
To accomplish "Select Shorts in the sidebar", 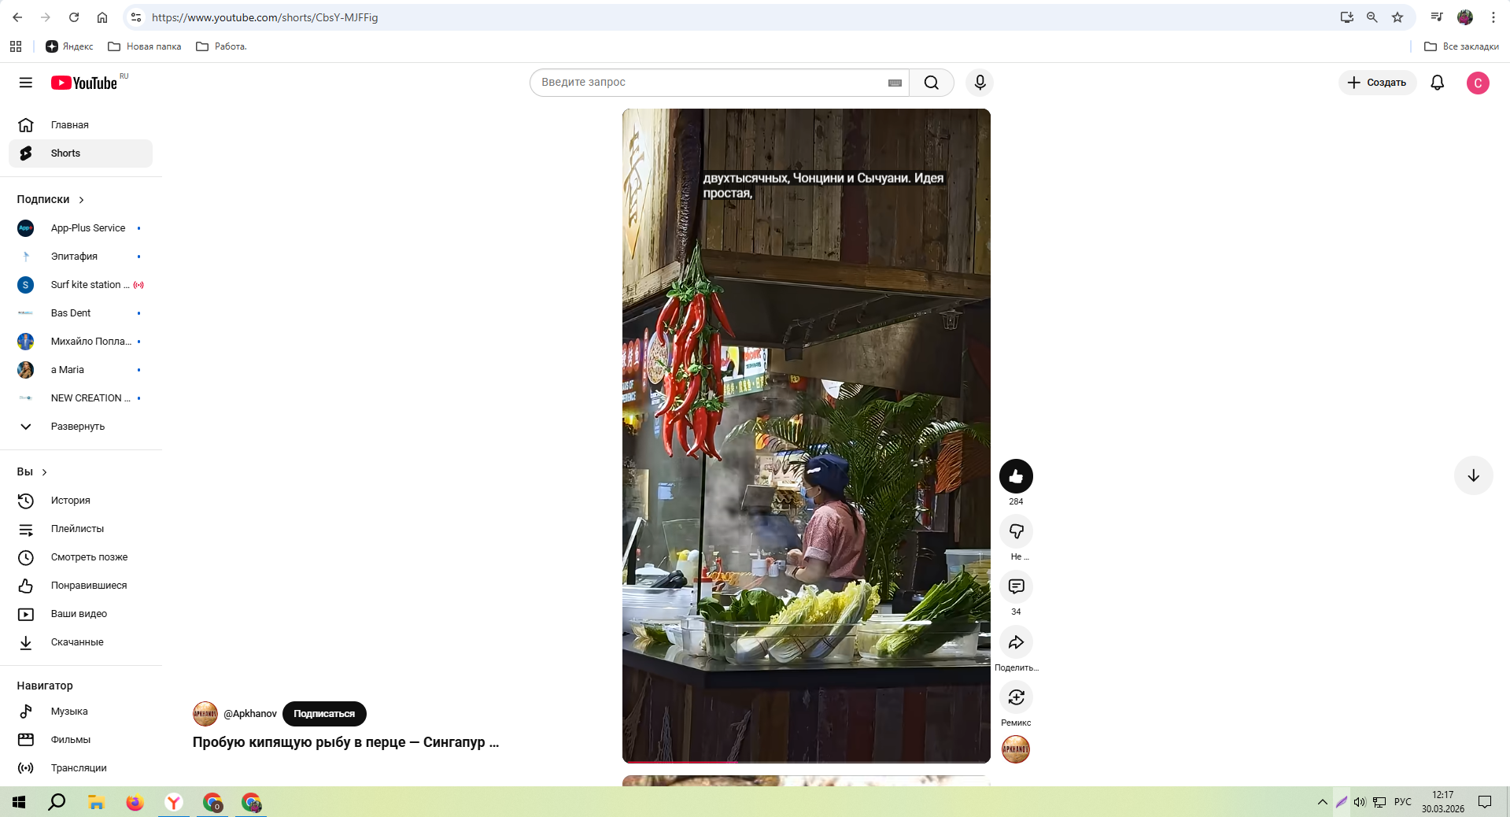I will 80,153.
